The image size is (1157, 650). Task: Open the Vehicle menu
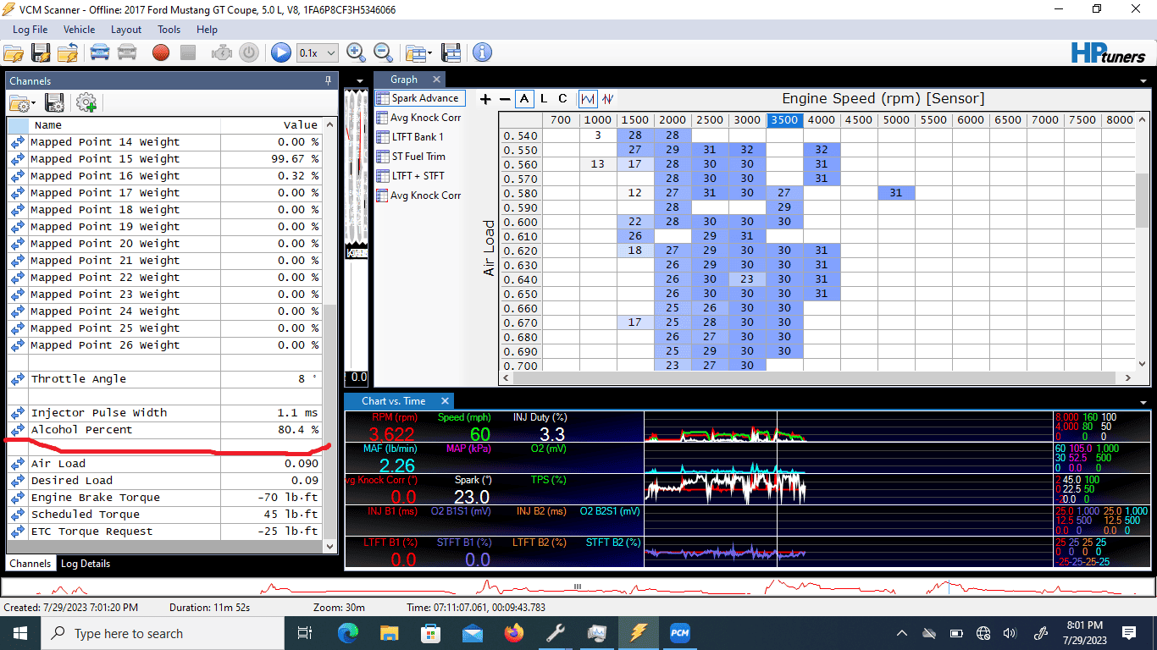(x=80, y=29)
